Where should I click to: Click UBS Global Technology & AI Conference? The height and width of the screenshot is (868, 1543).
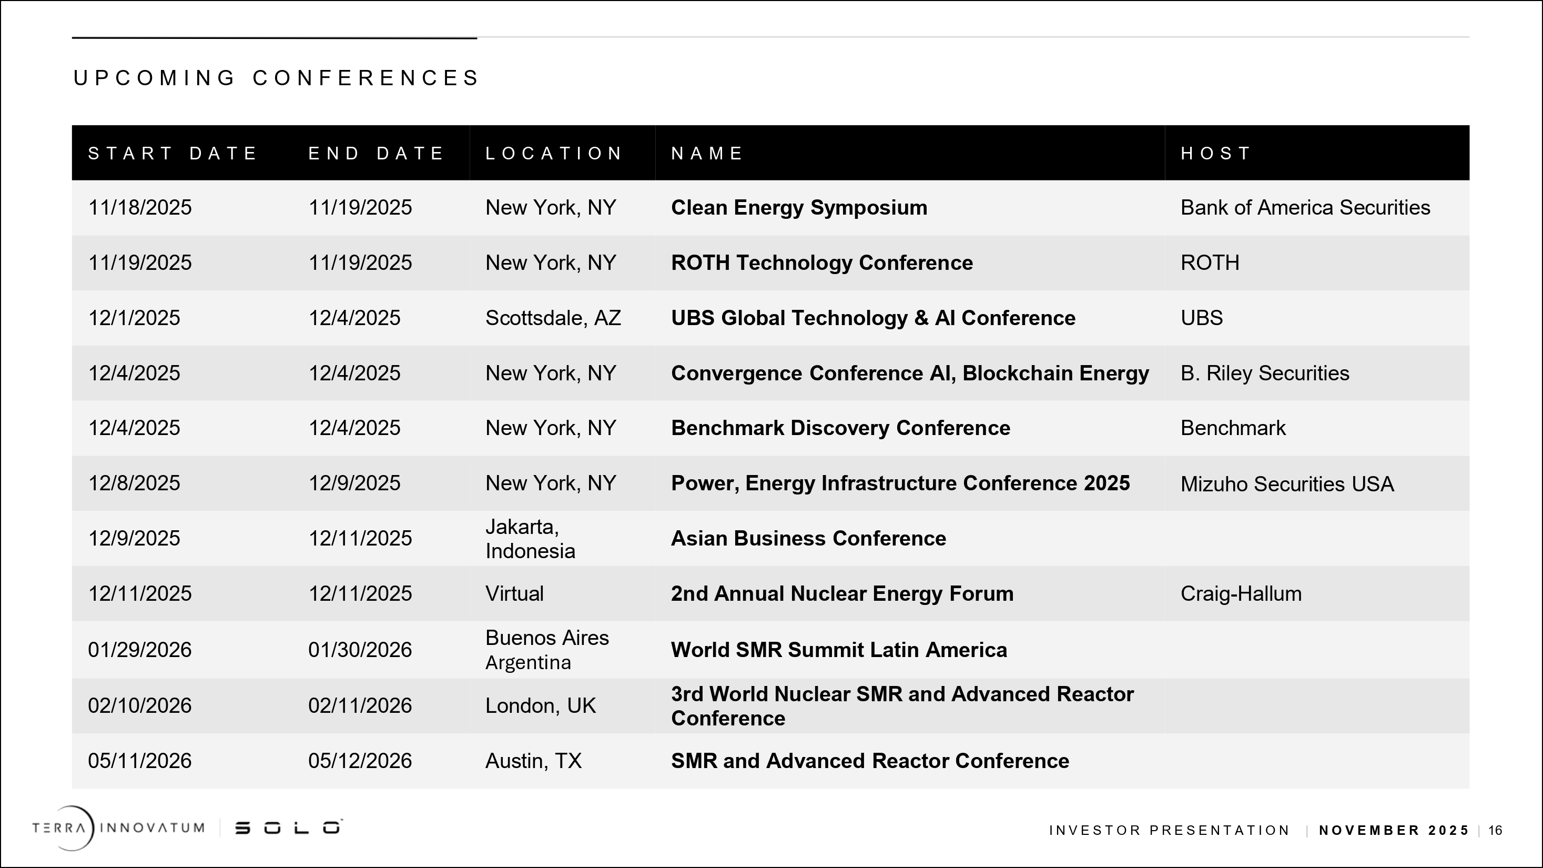tap(872, 318)
